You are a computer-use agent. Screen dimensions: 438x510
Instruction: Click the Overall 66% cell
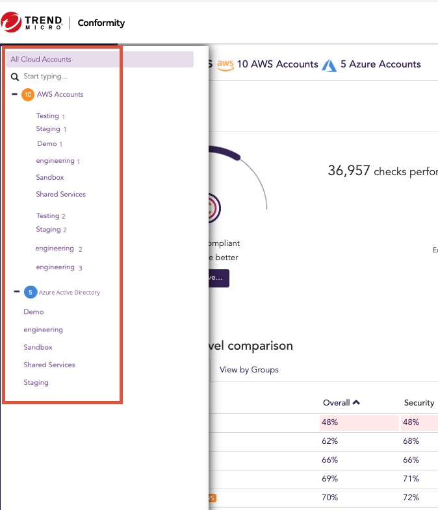(330, 460)
